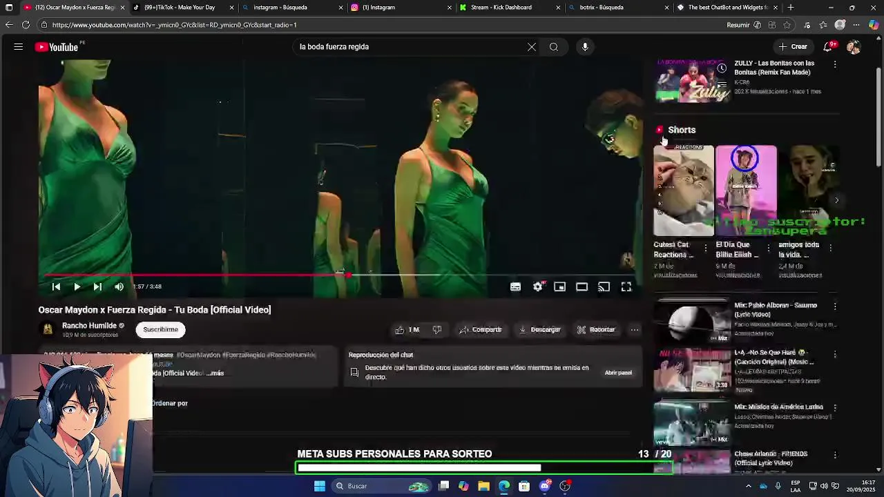Open the YouTube hamburger guide menu
This screenshot has height=497, width=884.
pos(19,47)
